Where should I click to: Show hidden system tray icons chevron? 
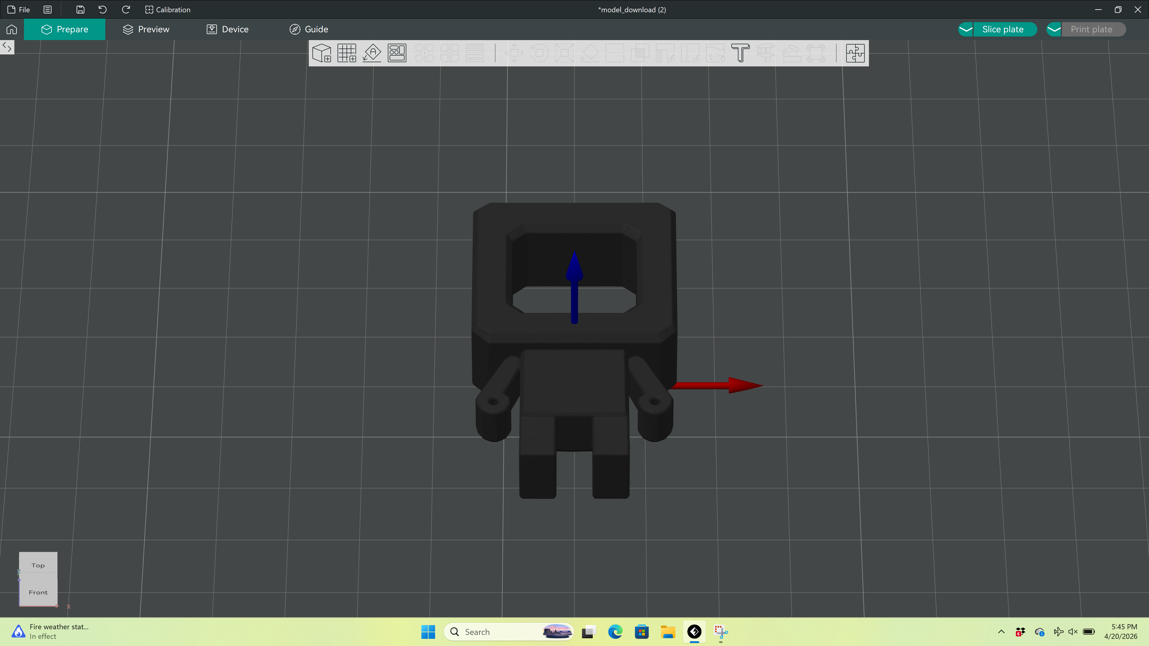coord(1001,632)
